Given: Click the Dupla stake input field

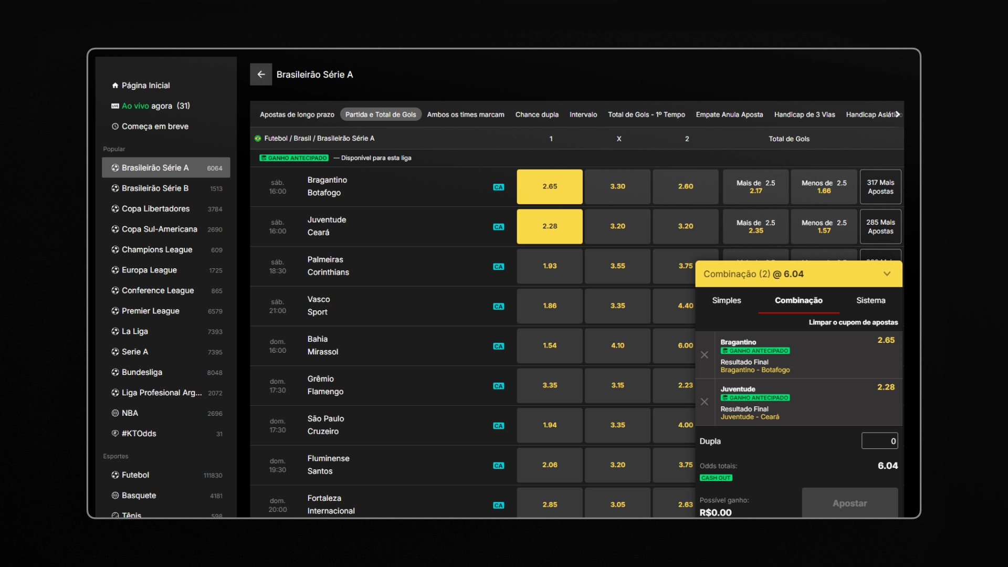Looking at the screenshot, I should (879, 442).
